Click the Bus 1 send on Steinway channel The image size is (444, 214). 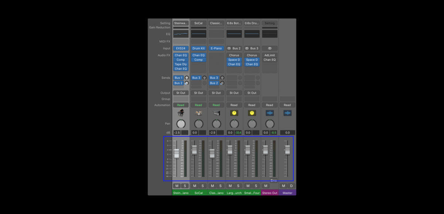179,78
